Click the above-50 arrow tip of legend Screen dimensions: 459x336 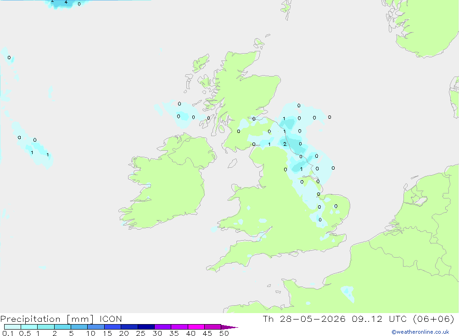coord(229,327)
